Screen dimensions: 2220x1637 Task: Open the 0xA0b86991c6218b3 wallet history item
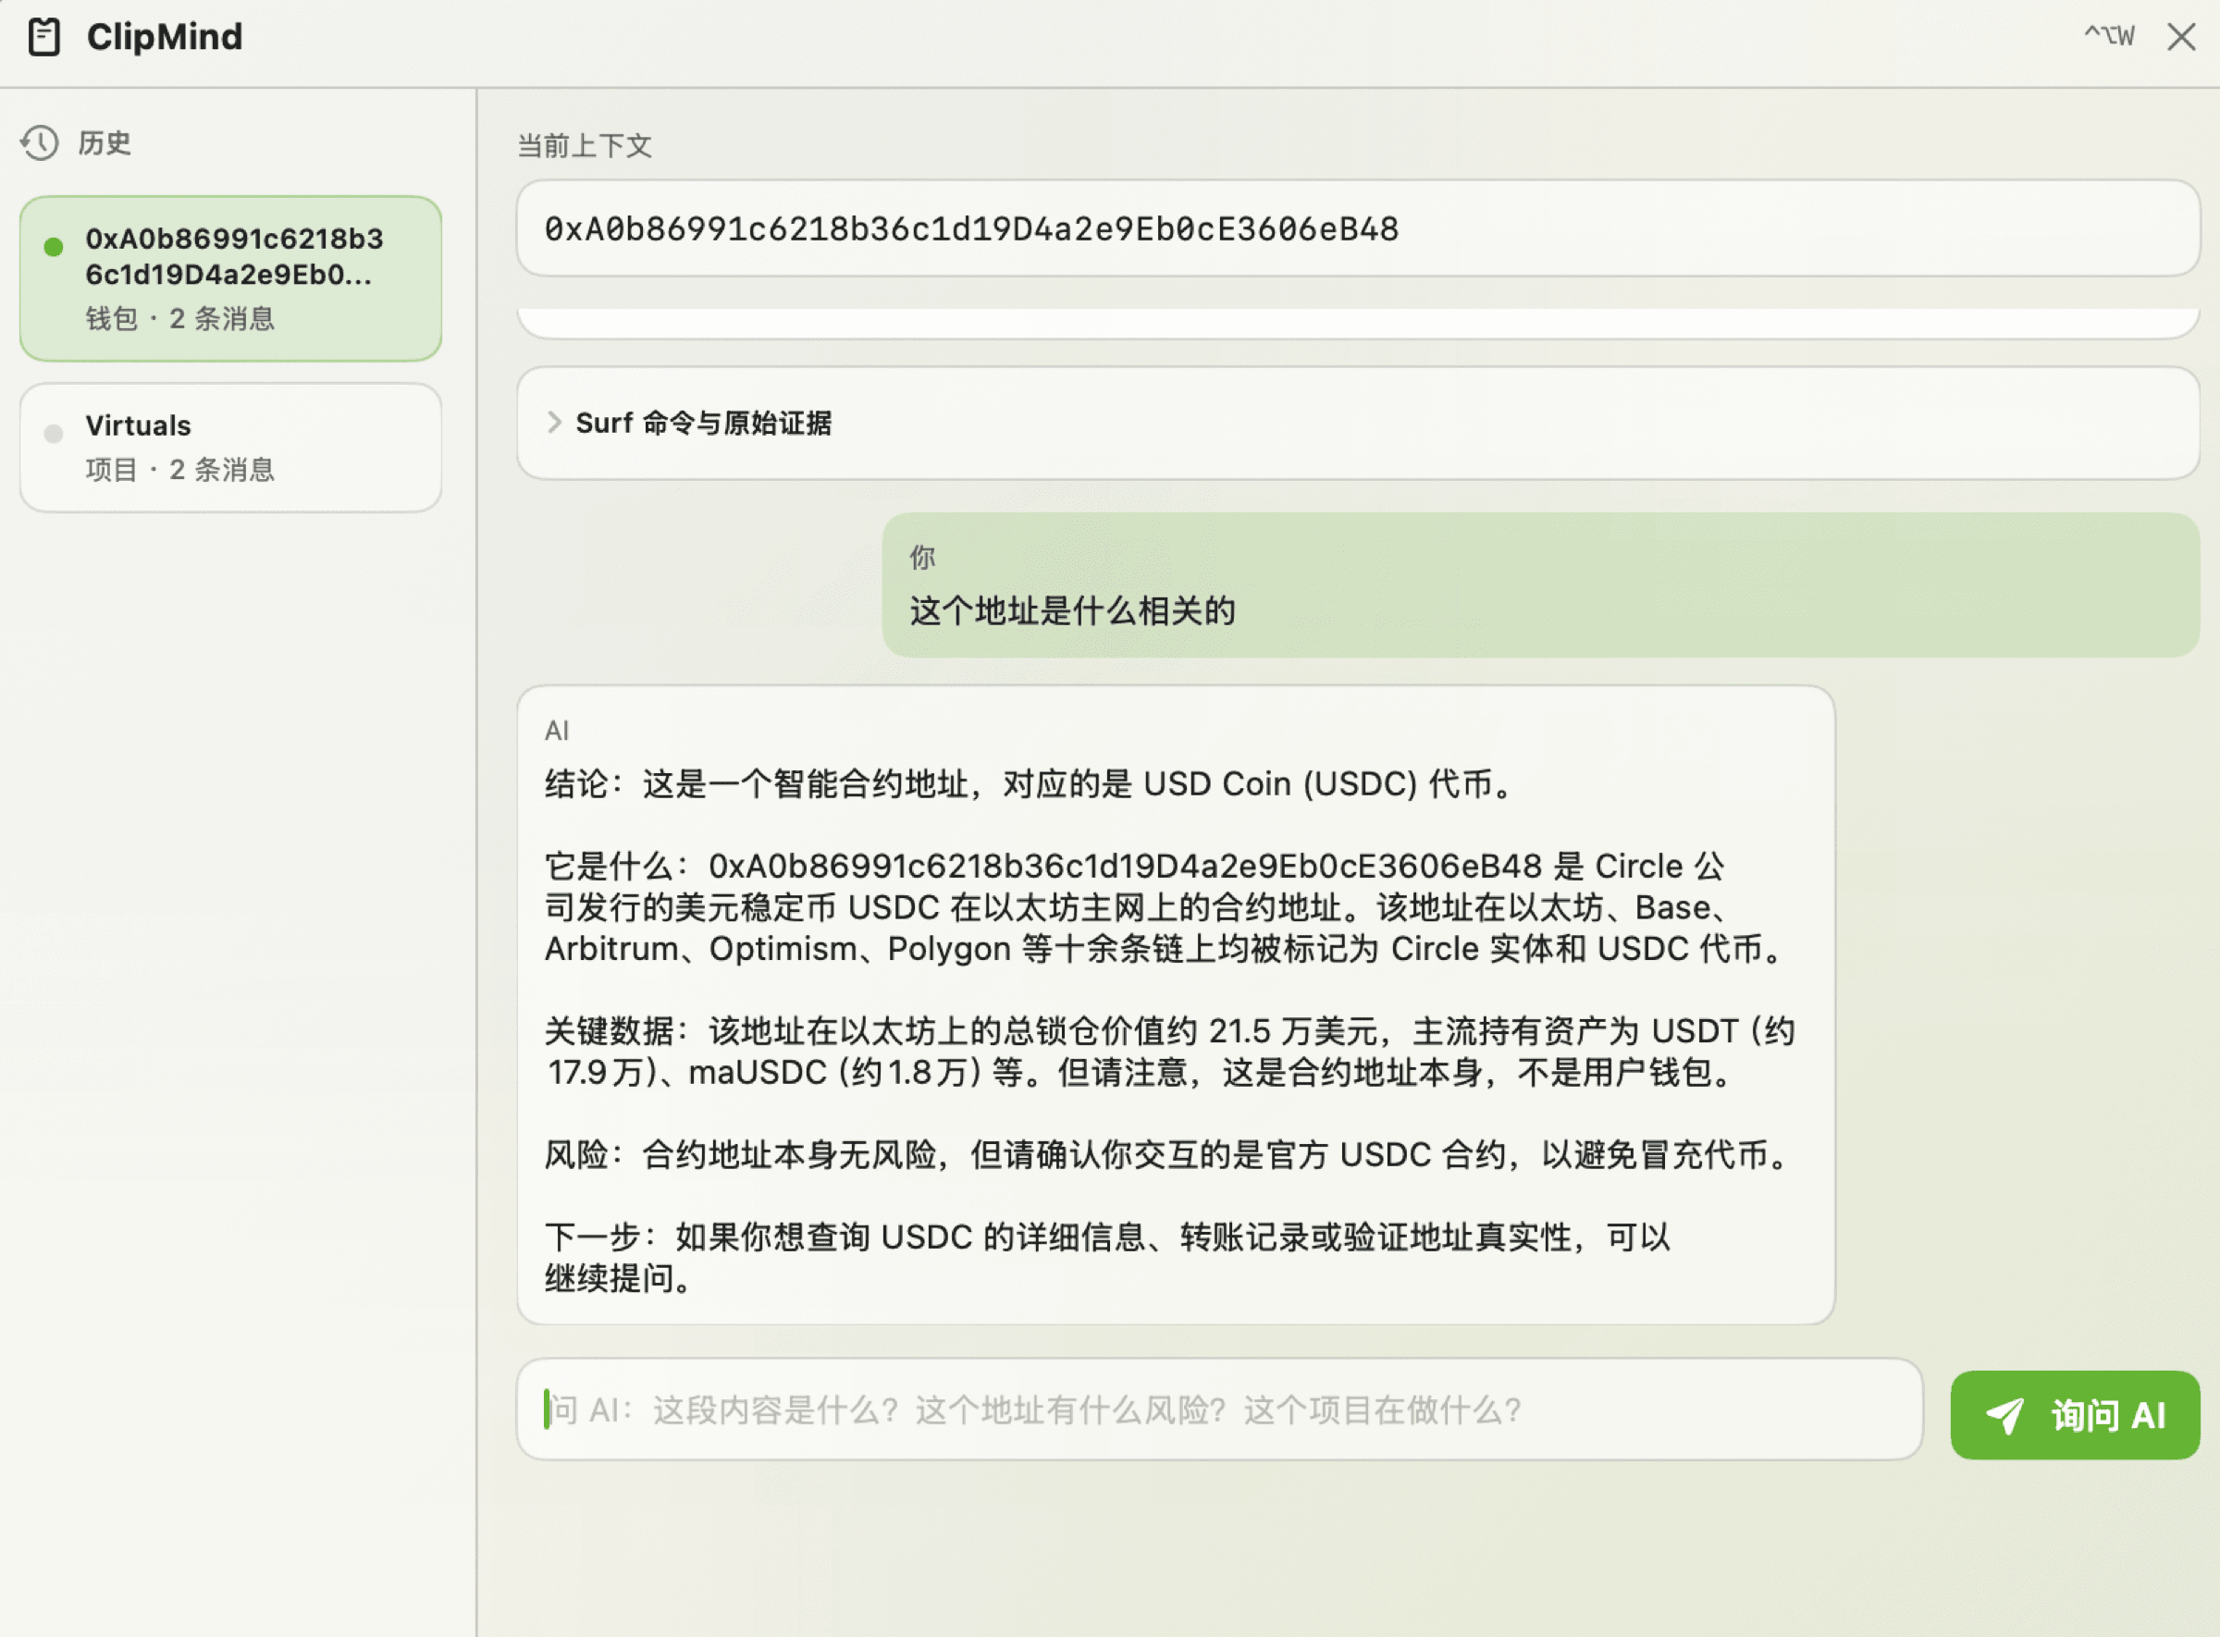[x=231, y=278]
